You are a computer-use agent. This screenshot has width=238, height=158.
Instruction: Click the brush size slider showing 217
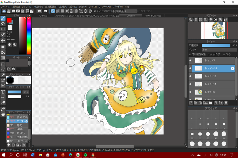[x=14, y=92]
